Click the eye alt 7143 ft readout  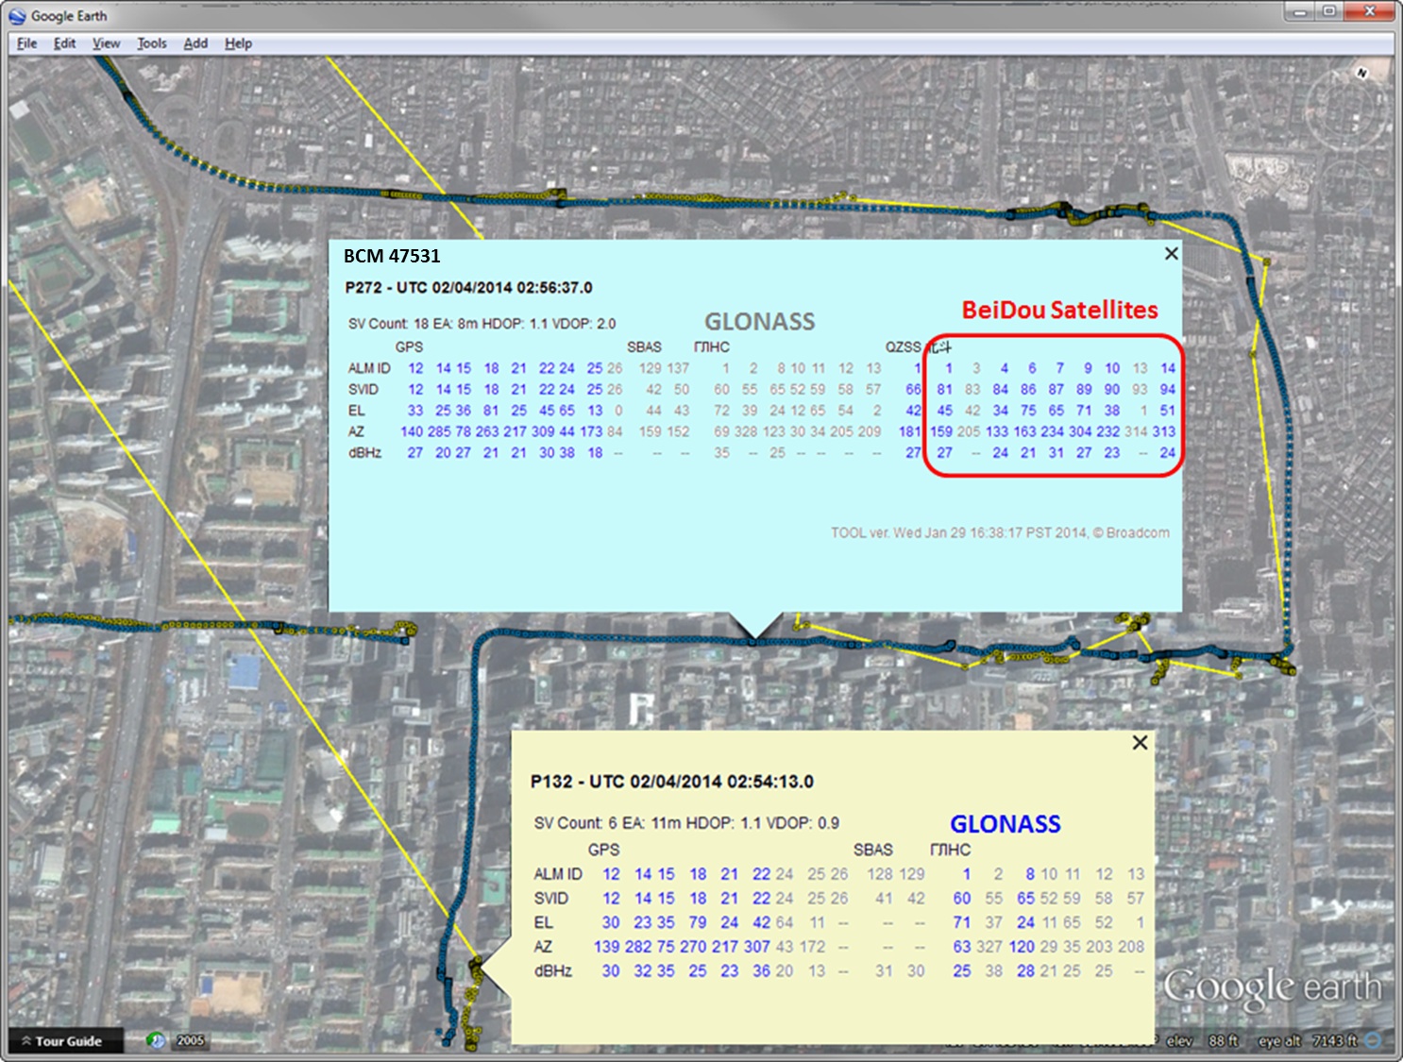coord(1308,1040)
